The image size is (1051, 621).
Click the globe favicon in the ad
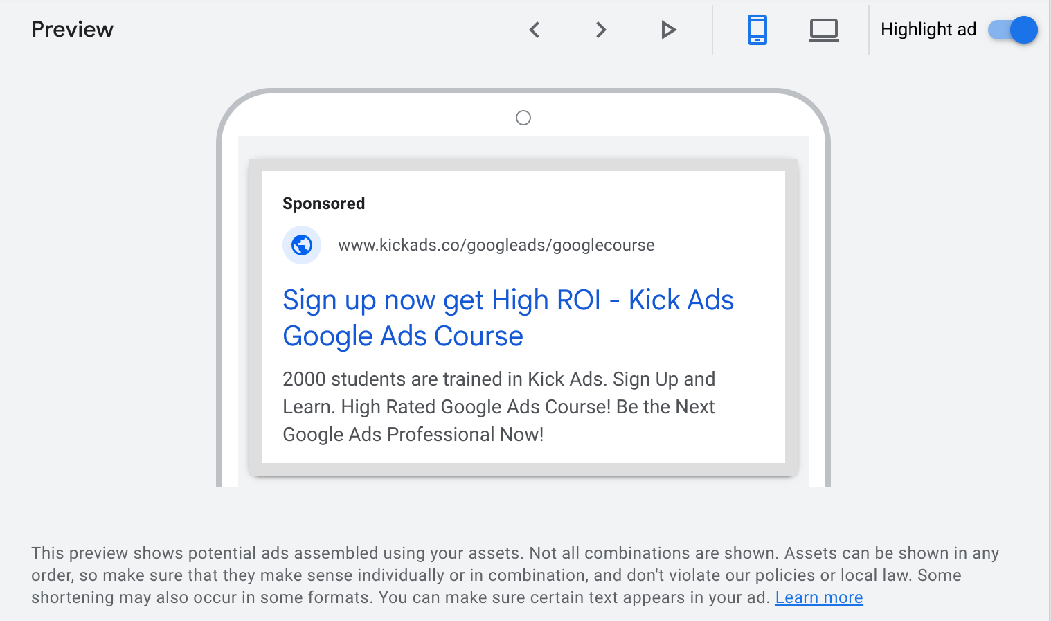[302, 245]
